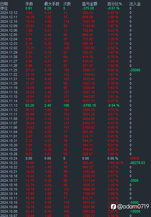Select date cell 2024.12.11
This screenshot has height=217, width=151.
tap(9, 17)
